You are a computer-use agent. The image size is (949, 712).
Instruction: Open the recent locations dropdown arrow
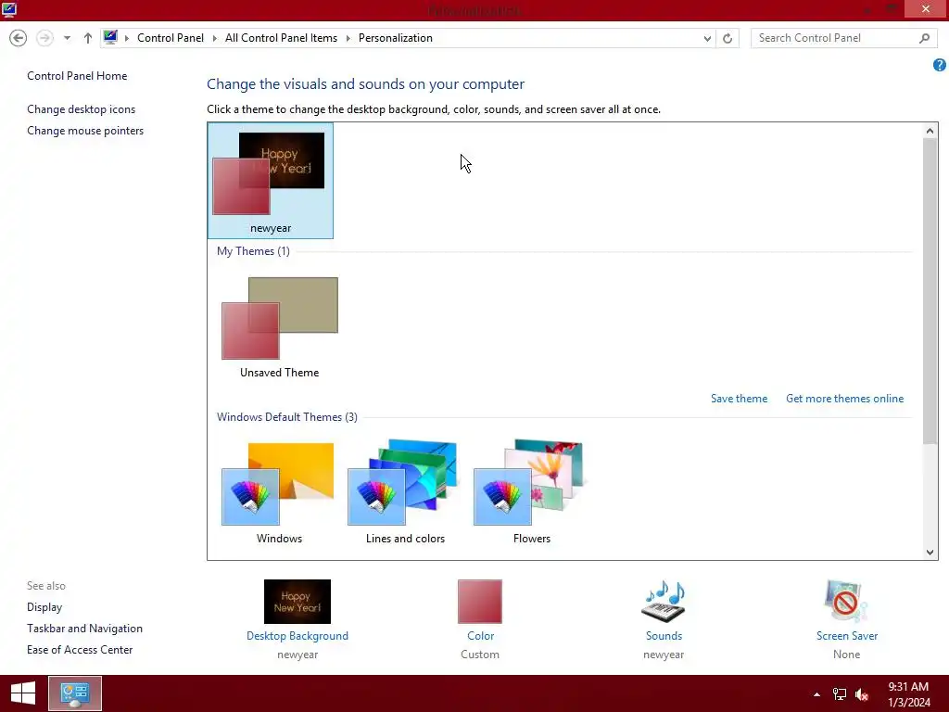coord(67,38)
